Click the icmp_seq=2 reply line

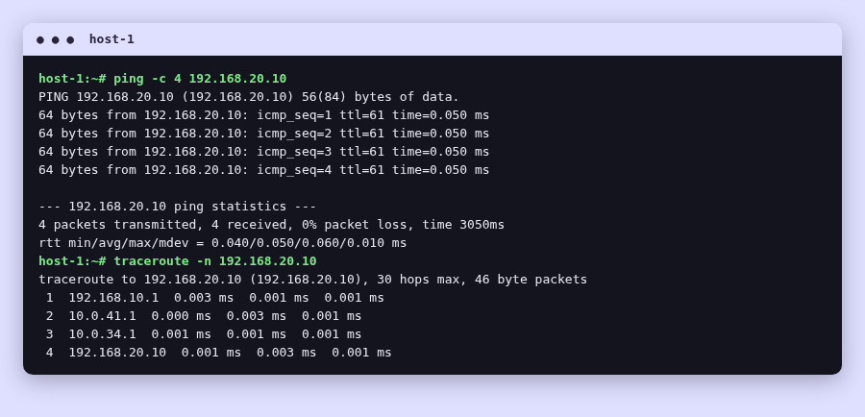[263, 133]
